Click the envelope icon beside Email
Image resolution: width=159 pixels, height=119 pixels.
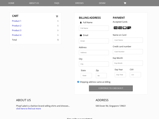coord(81,35)
